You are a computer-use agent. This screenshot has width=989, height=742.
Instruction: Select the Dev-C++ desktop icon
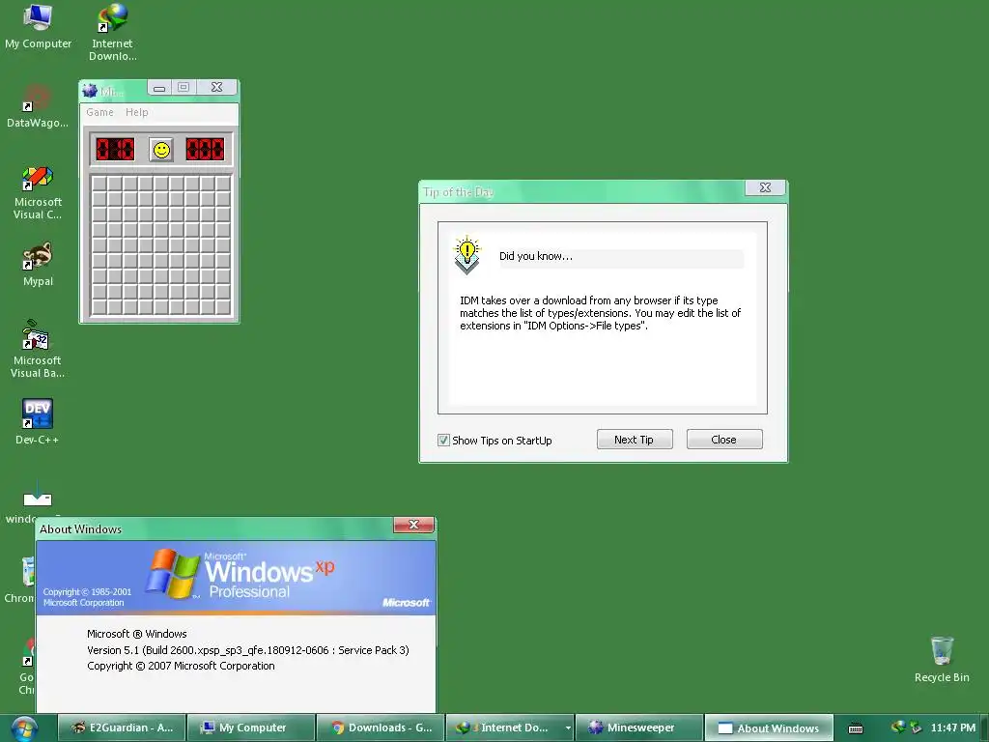point(38,421)
